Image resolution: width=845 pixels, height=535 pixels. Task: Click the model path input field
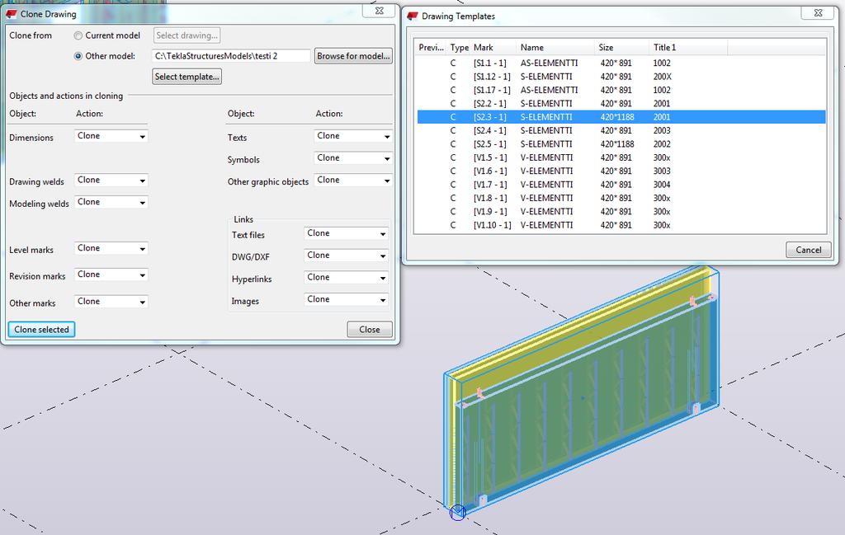point(231,56)
